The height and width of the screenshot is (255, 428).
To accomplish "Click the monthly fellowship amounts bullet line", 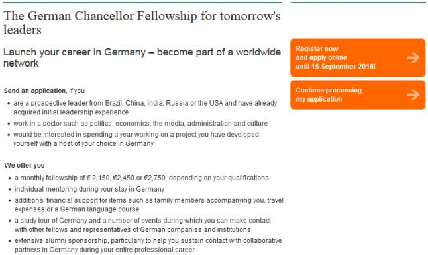I will tap(142, 178).
